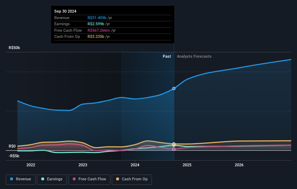Click the teal Earnings legend dot
The image size is (297, 189).
(43, 179)
